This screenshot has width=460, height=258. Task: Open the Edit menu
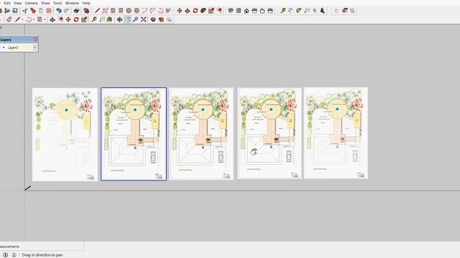(7, 3)
